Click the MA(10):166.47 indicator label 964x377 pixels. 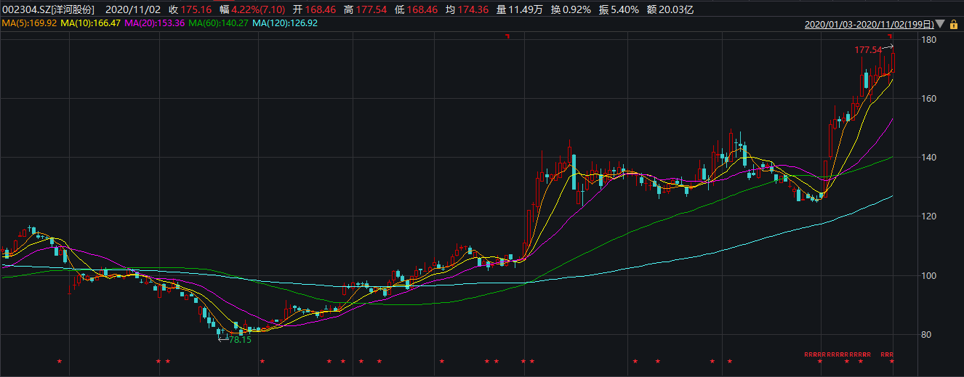(x=91, y=23)
